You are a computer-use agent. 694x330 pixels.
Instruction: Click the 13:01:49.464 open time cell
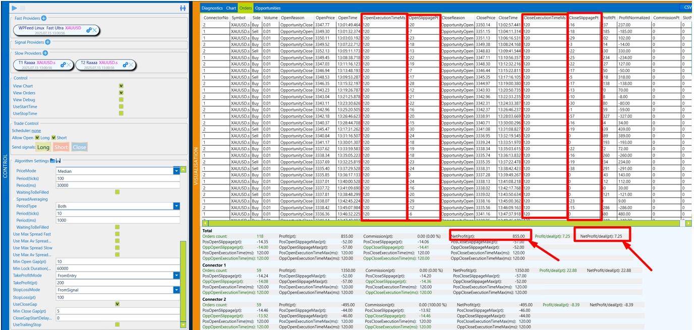(x=349, y=25)
